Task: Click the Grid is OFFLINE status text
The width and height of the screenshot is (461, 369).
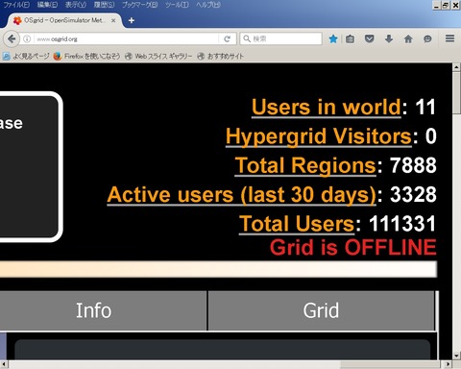Action: click(352, 248)
